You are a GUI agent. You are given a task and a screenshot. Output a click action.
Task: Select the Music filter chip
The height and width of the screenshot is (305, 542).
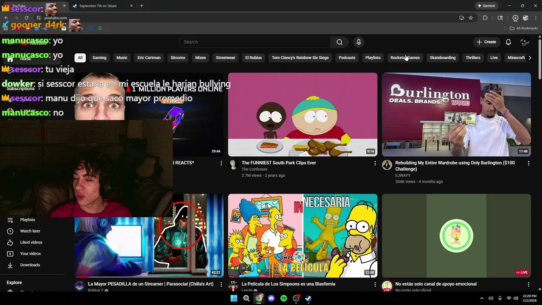[x=122, y=58]
